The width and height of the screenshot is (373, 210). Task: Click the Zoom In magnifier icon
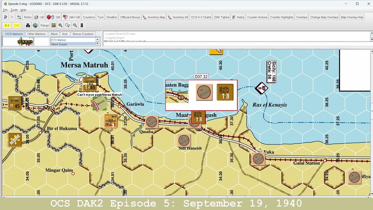pyautogui.click(x=61, y=25)
